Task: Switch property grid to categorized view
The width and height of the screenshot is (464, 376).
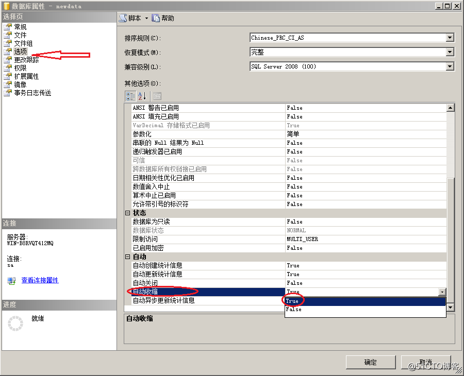Action: pos(130,96)
